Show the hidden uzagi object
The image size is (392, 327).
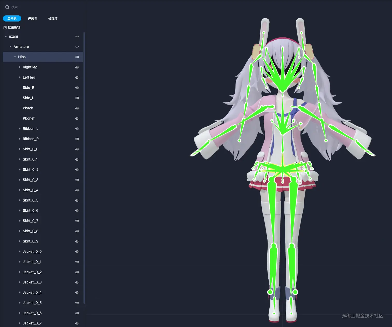77,37
